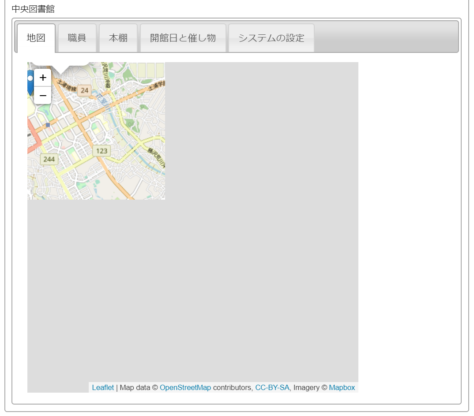
Task: Click the route 244 label on map
Action: (49, 160)
